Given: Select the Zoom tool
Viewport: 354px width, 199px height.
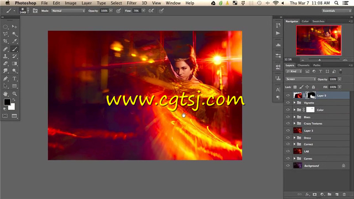Looking at the screenshot, I should coord(15,94).
